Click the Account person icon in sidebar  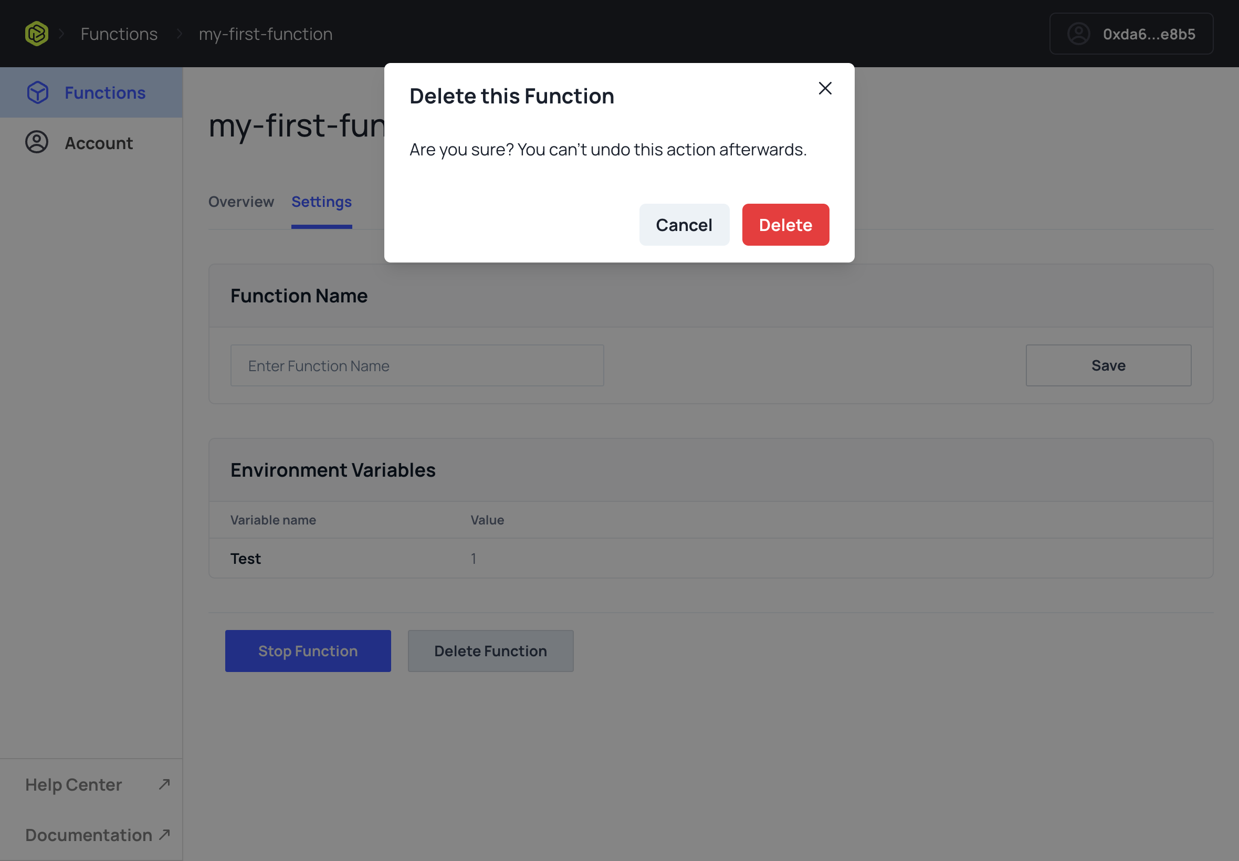pyautogui.click(x=37, y=142)
